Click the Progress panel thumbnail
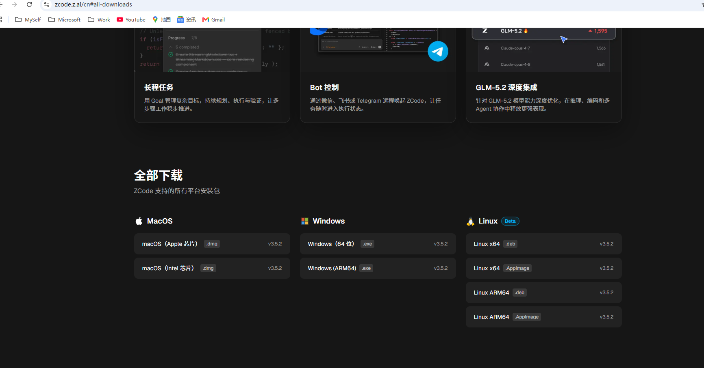 pos(212,51)
